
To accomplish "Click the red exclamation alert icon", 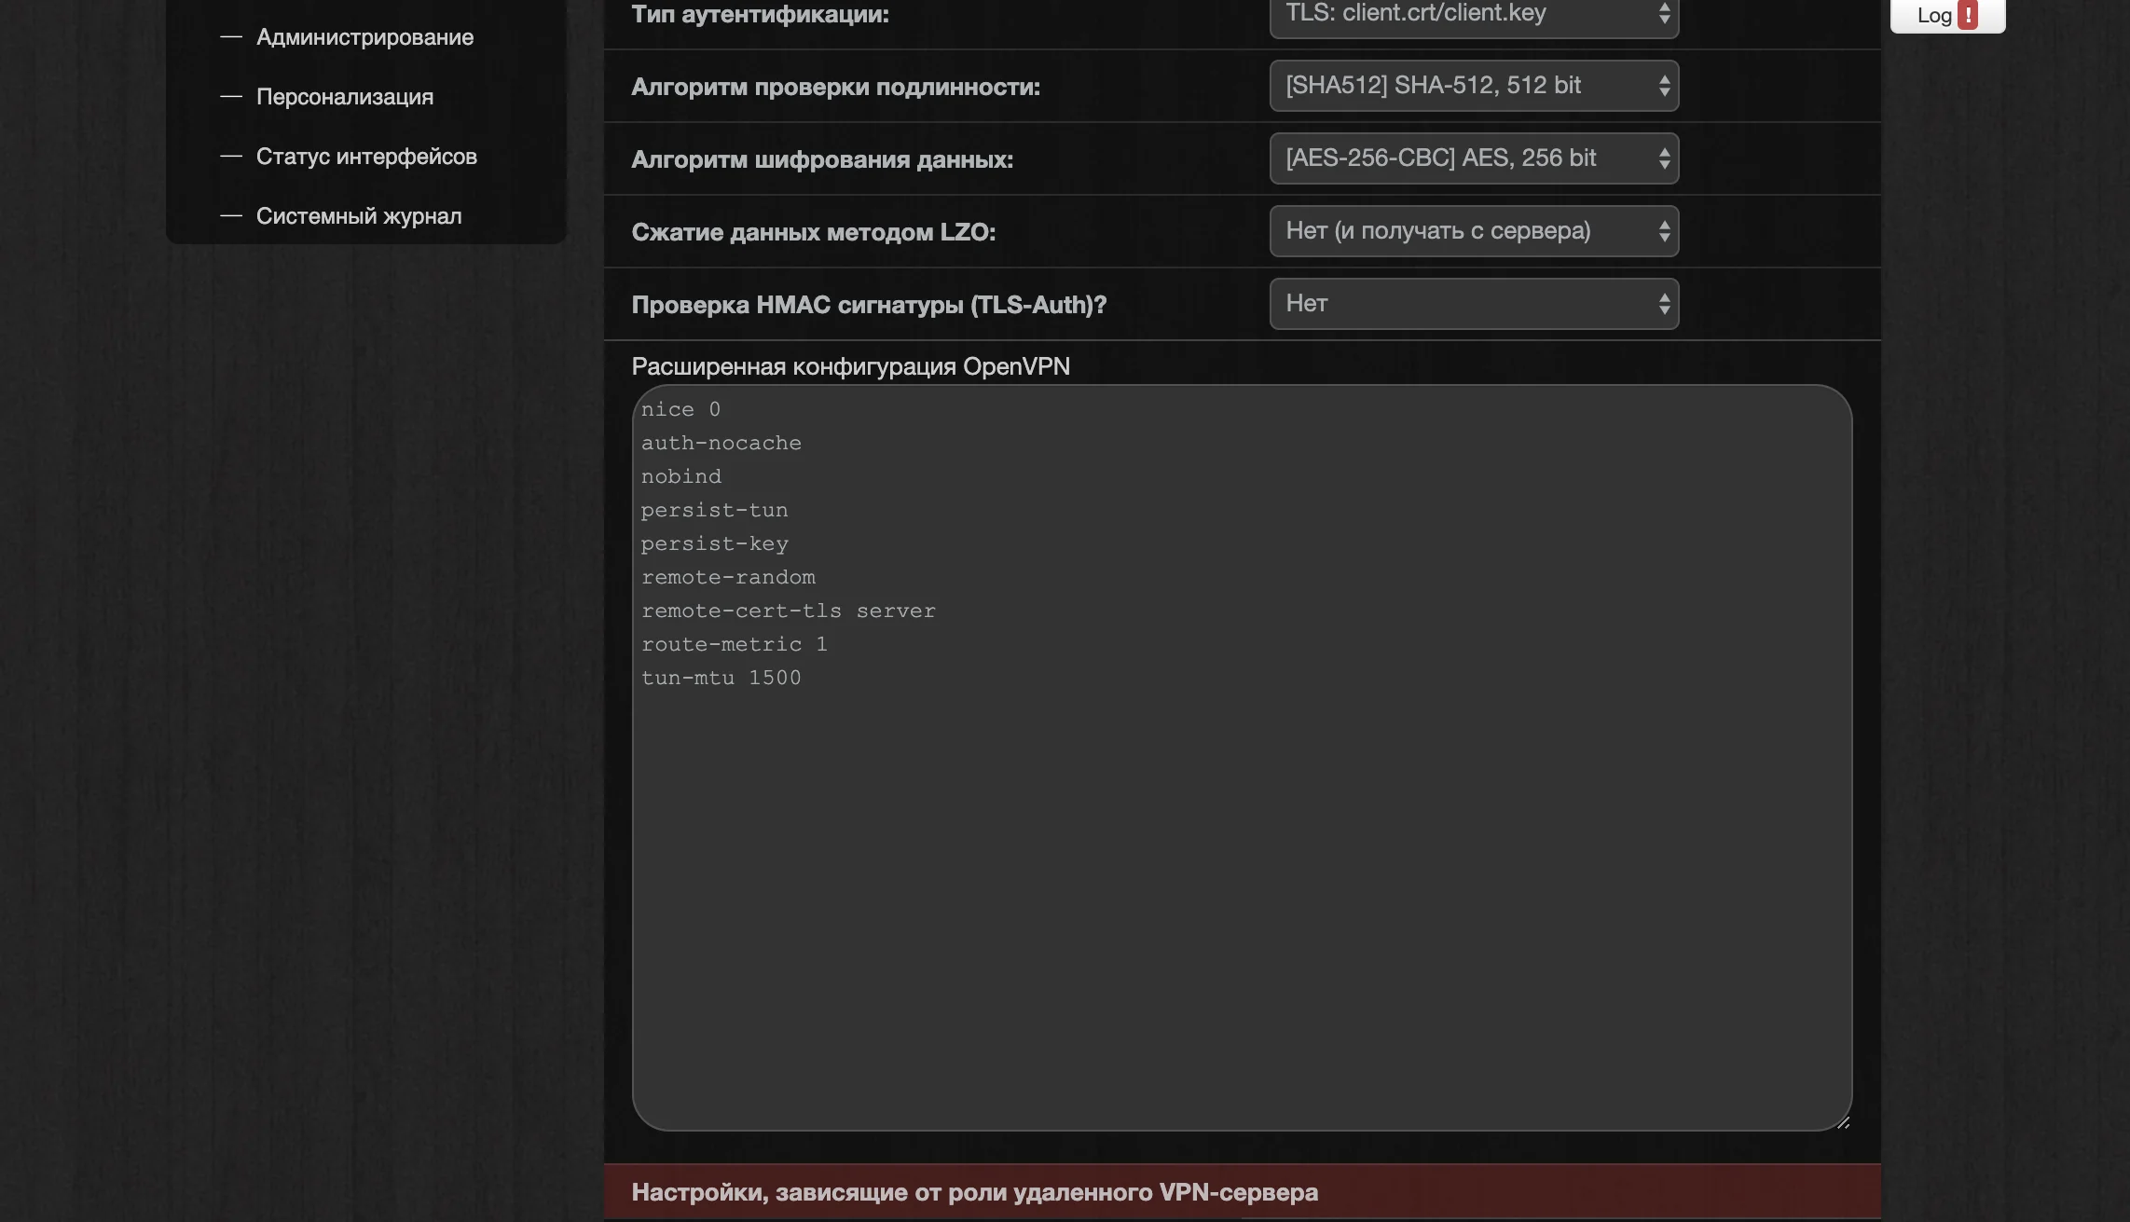I will click(x=1968, y=15).
